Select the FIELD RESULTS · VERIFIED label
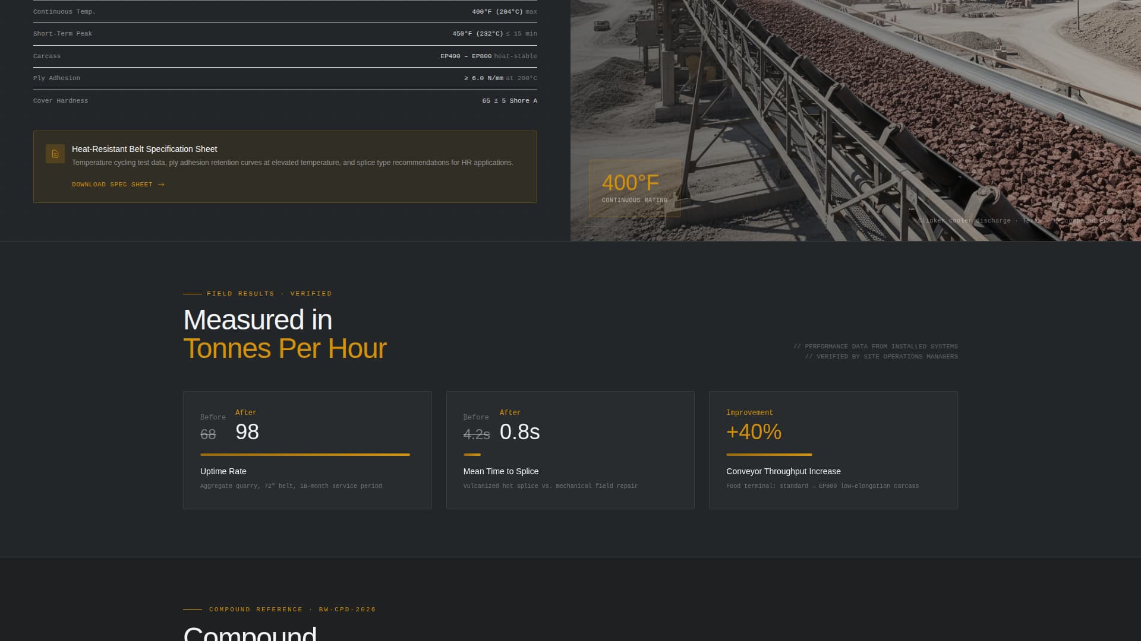This screenshot has height=641, width=1141. coord(269,293)
